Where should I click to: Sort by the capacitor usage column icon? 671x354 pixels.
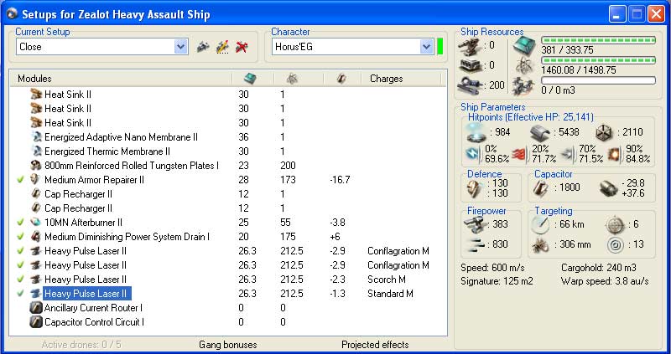coord(341,79)
